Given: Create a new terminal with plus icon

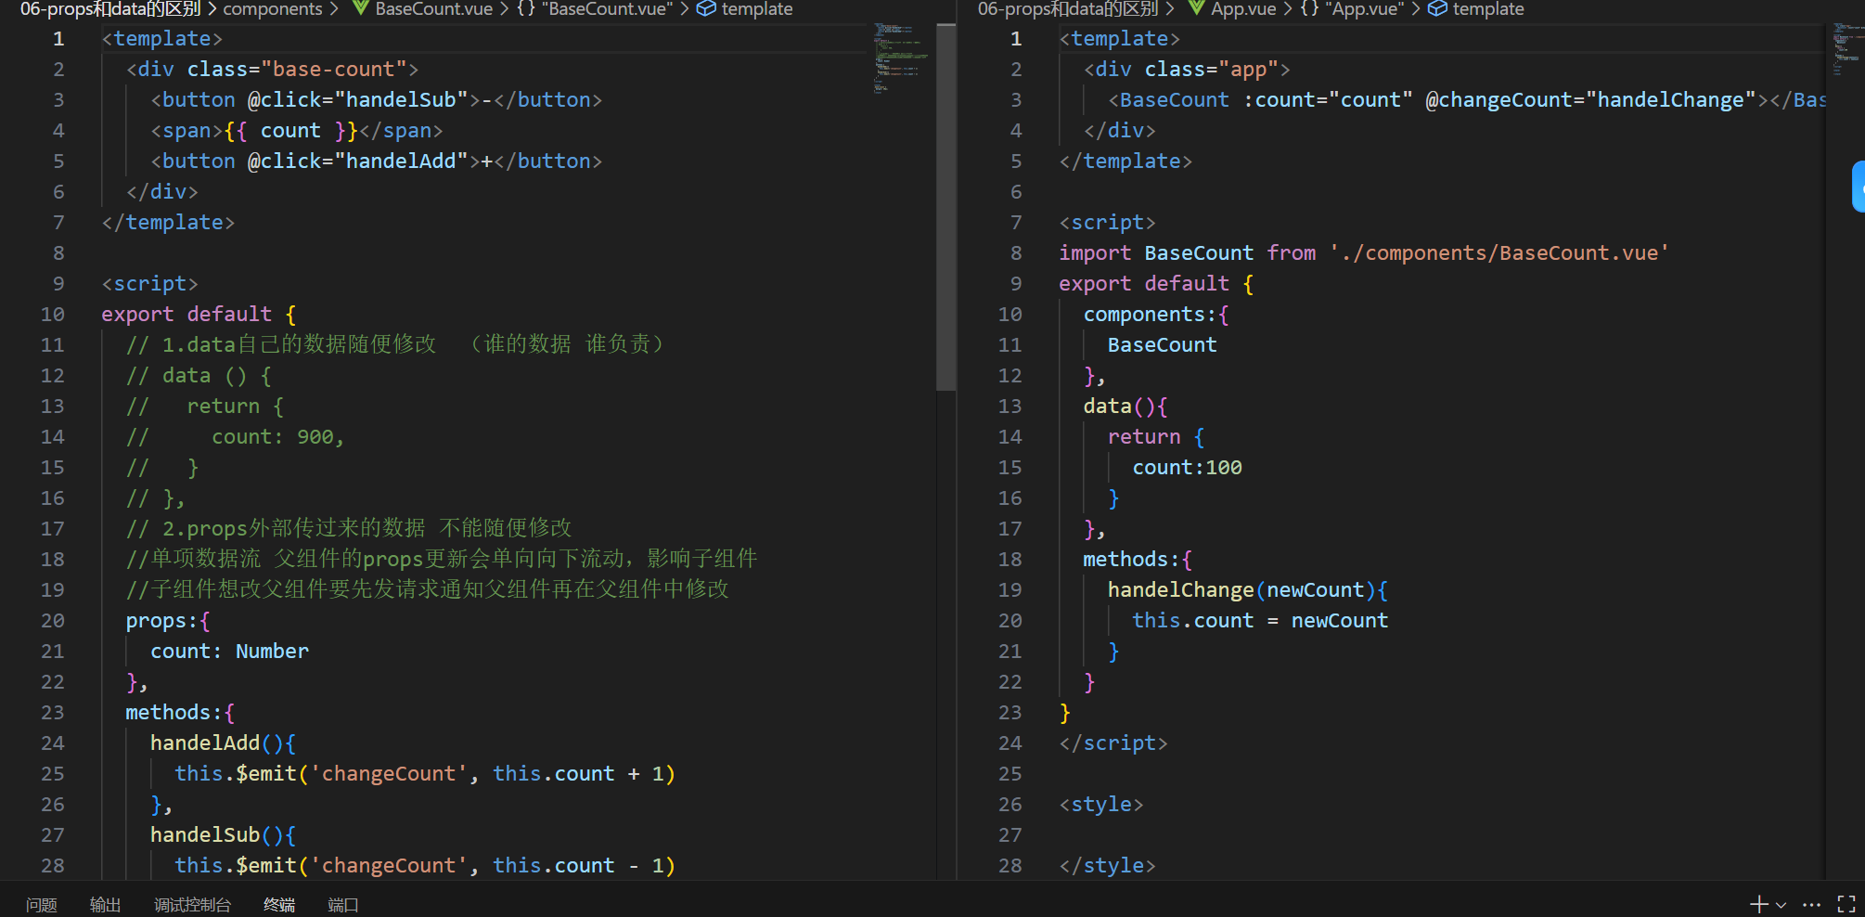Looking at the screenshot, I should pos(1758,904).
